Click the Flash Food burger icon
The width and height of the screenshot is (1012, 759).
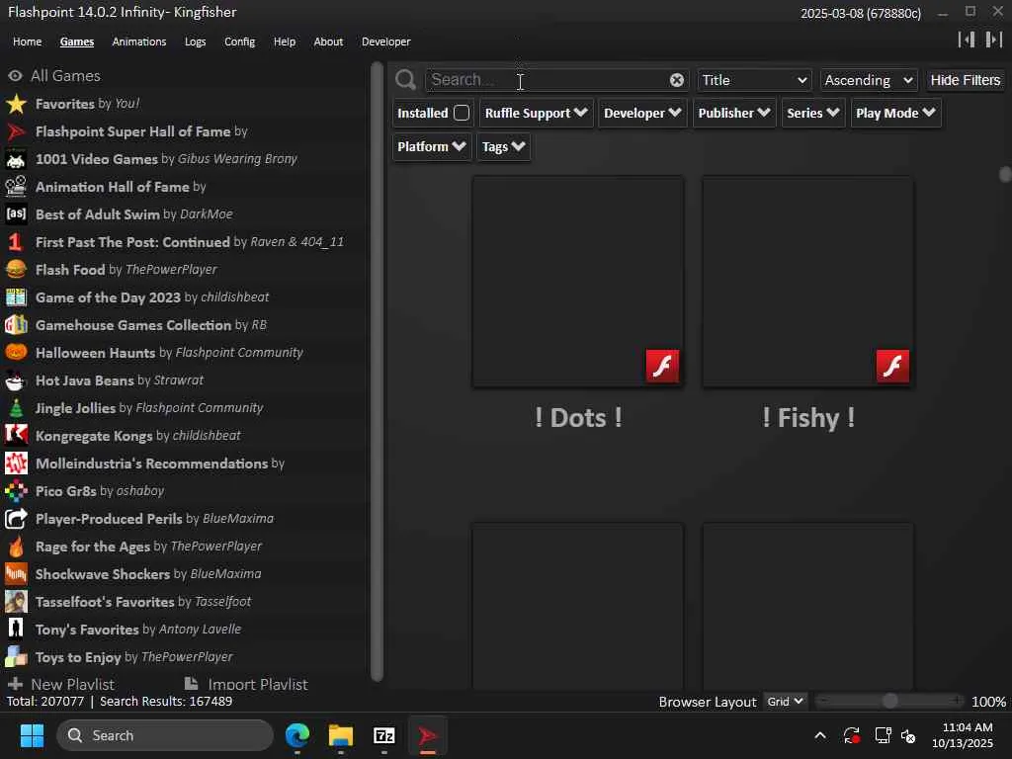(16, 269)
